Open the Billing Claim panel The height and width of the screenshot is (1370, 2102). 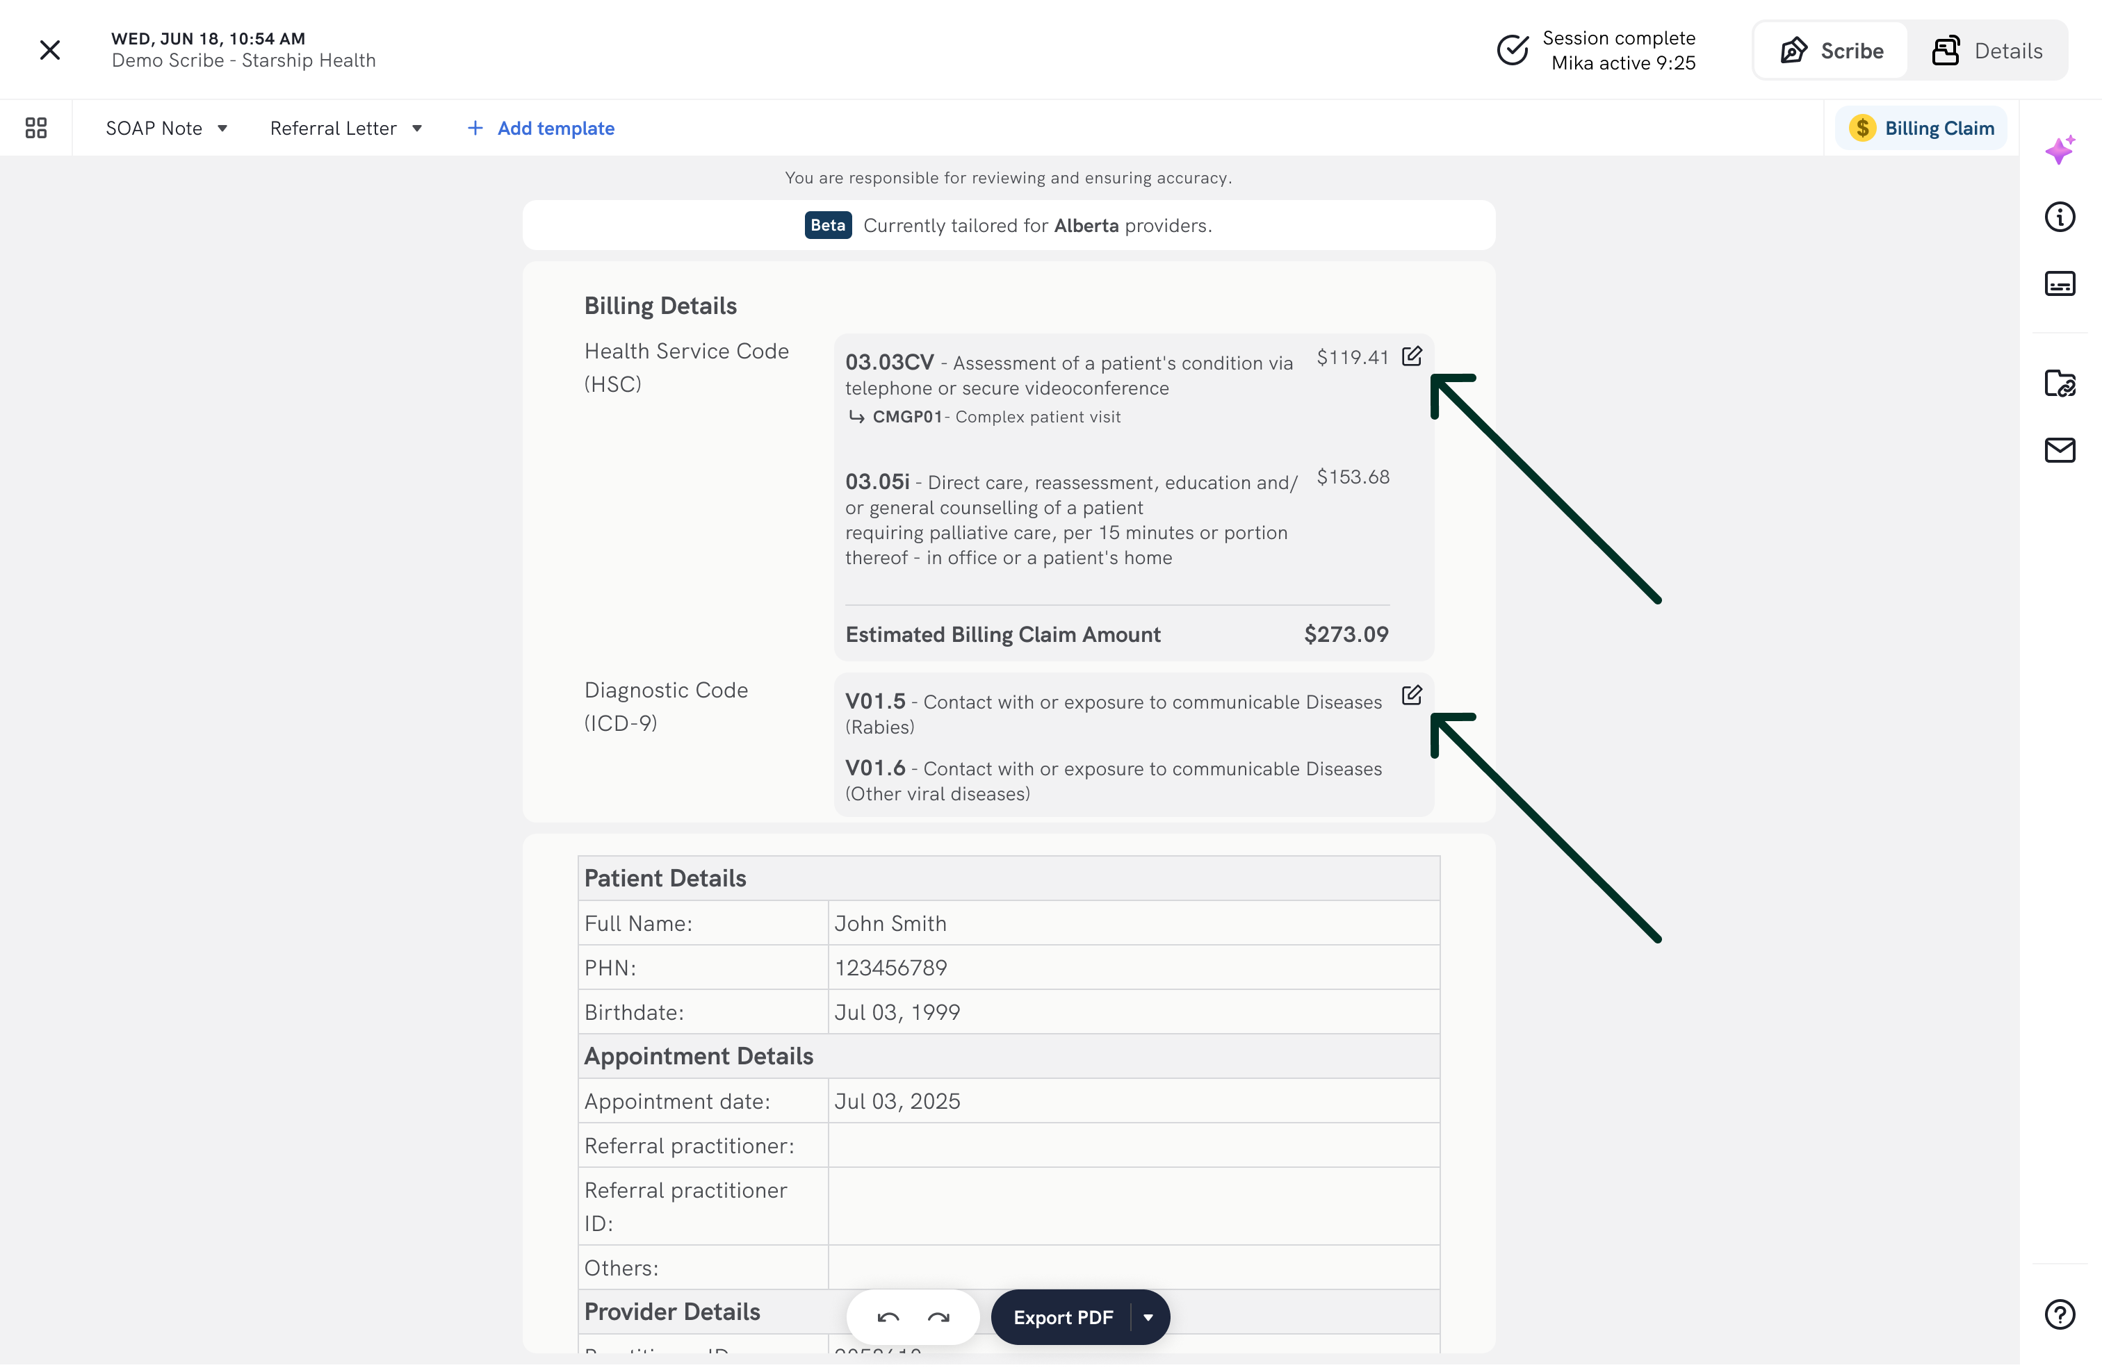pyautogui.click(x=1922, y=129)
